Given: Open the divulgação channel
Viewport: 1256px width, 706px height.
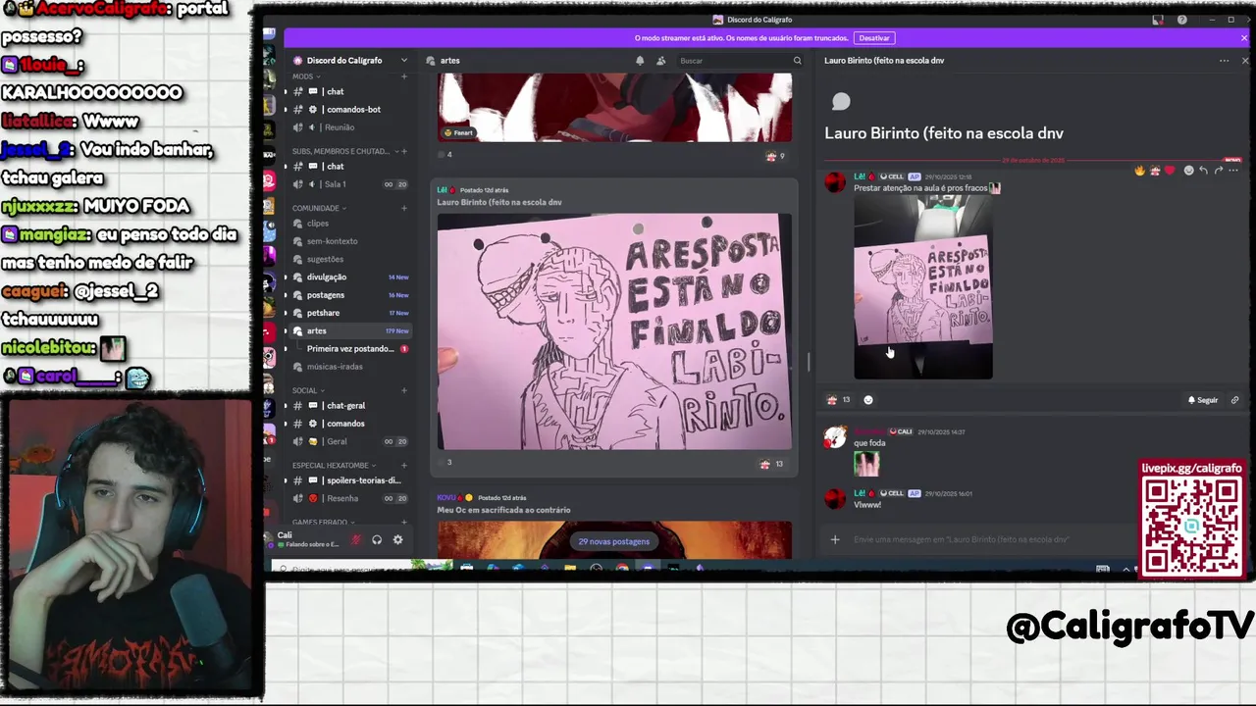Looking at the screenshot, I should pos(351,277).
